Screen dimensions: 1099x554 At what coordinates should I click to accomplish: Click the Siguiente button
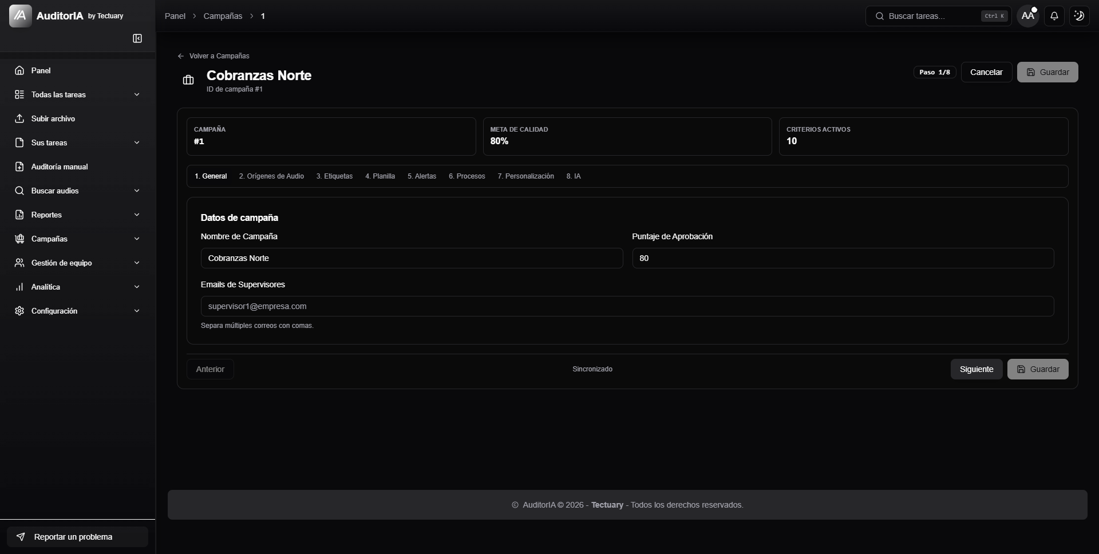coord(977,369)
